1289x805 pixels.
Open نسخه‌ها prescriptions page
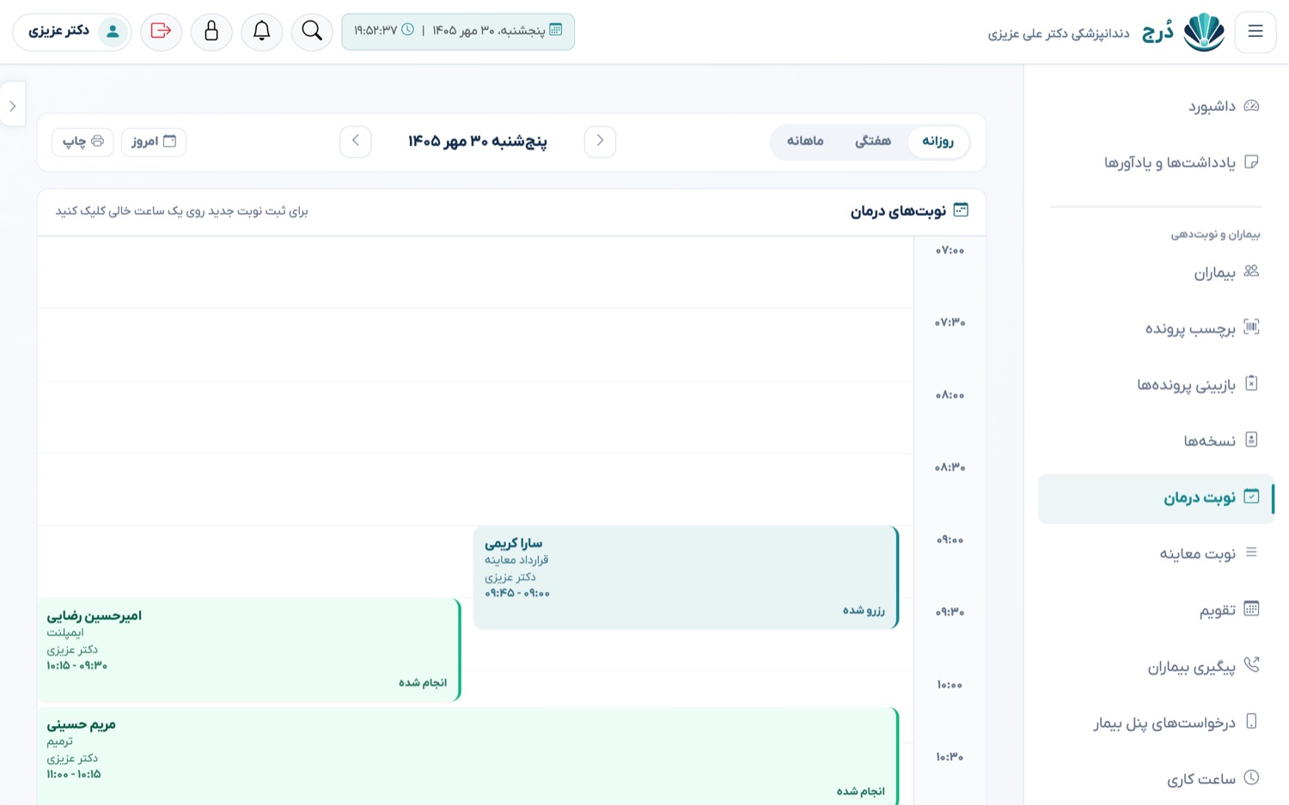pyautogui.click(x=1156, y=441)
